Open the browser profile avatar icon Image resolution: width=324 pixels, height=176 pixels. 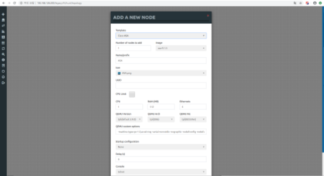point(315,3)
